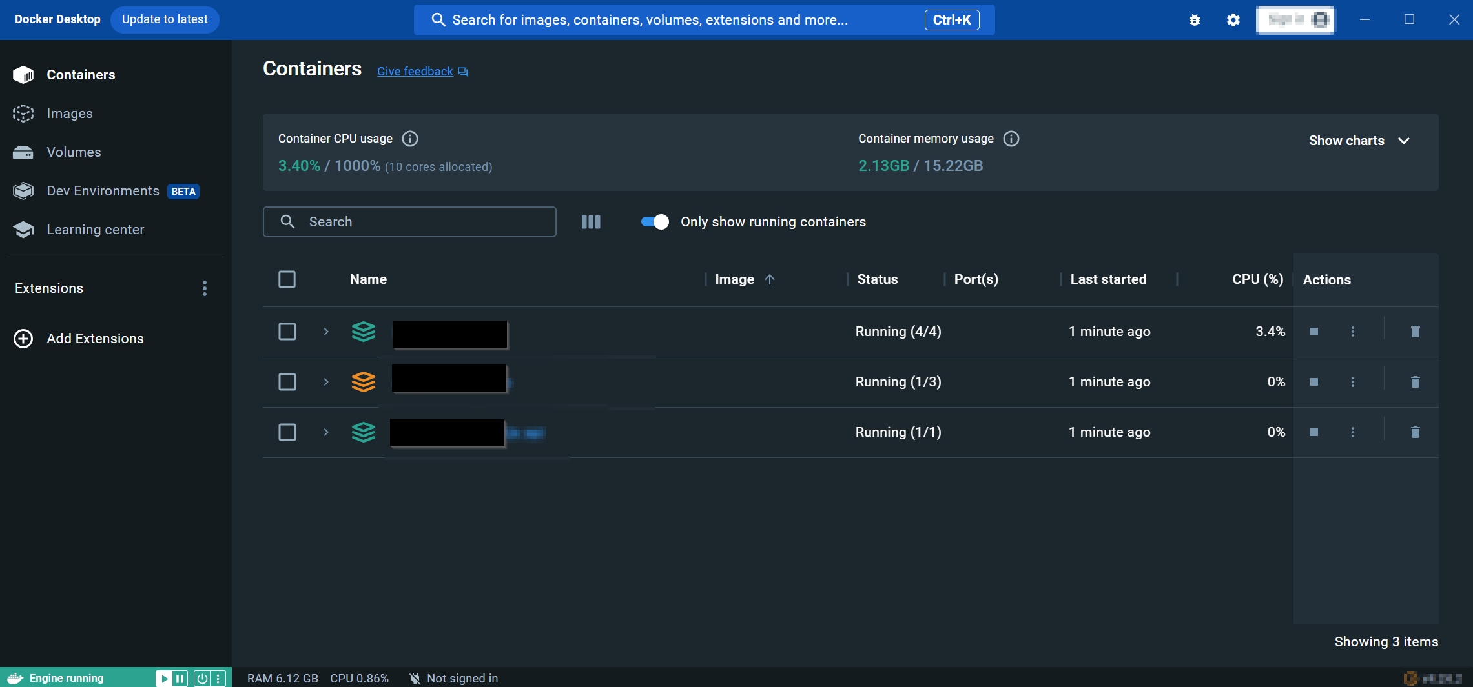Sort by Last started column header
Viewport: 1473px width, 687px height.
(x=1108, y=279)
